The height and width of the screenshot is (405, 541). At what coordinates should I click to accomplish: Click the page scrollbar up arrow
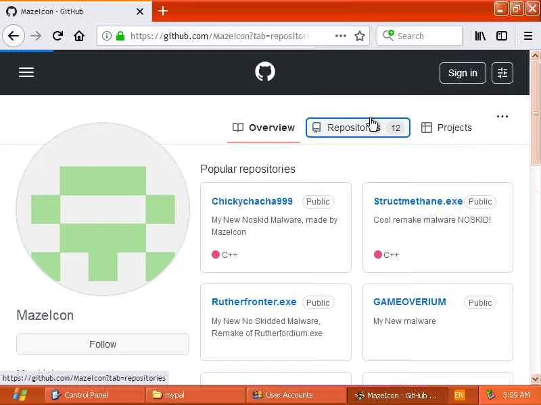[535, 55]
